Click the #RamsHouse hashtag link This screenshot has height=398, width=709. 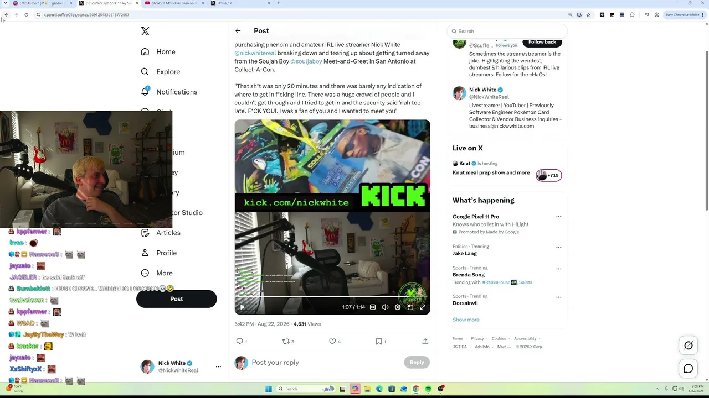coord(496,282)
